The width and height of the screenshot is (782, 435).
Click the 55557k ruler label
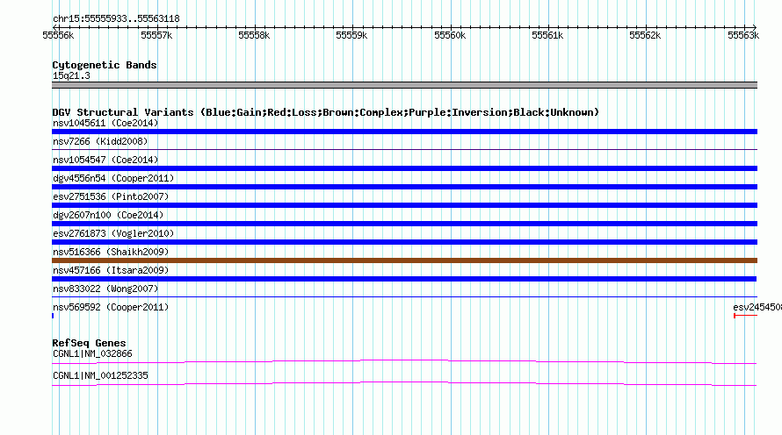point(156,35)
